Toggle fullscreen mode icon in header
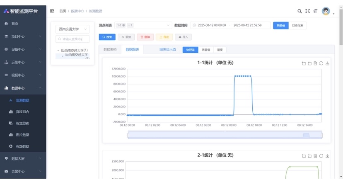 [307, 11]
